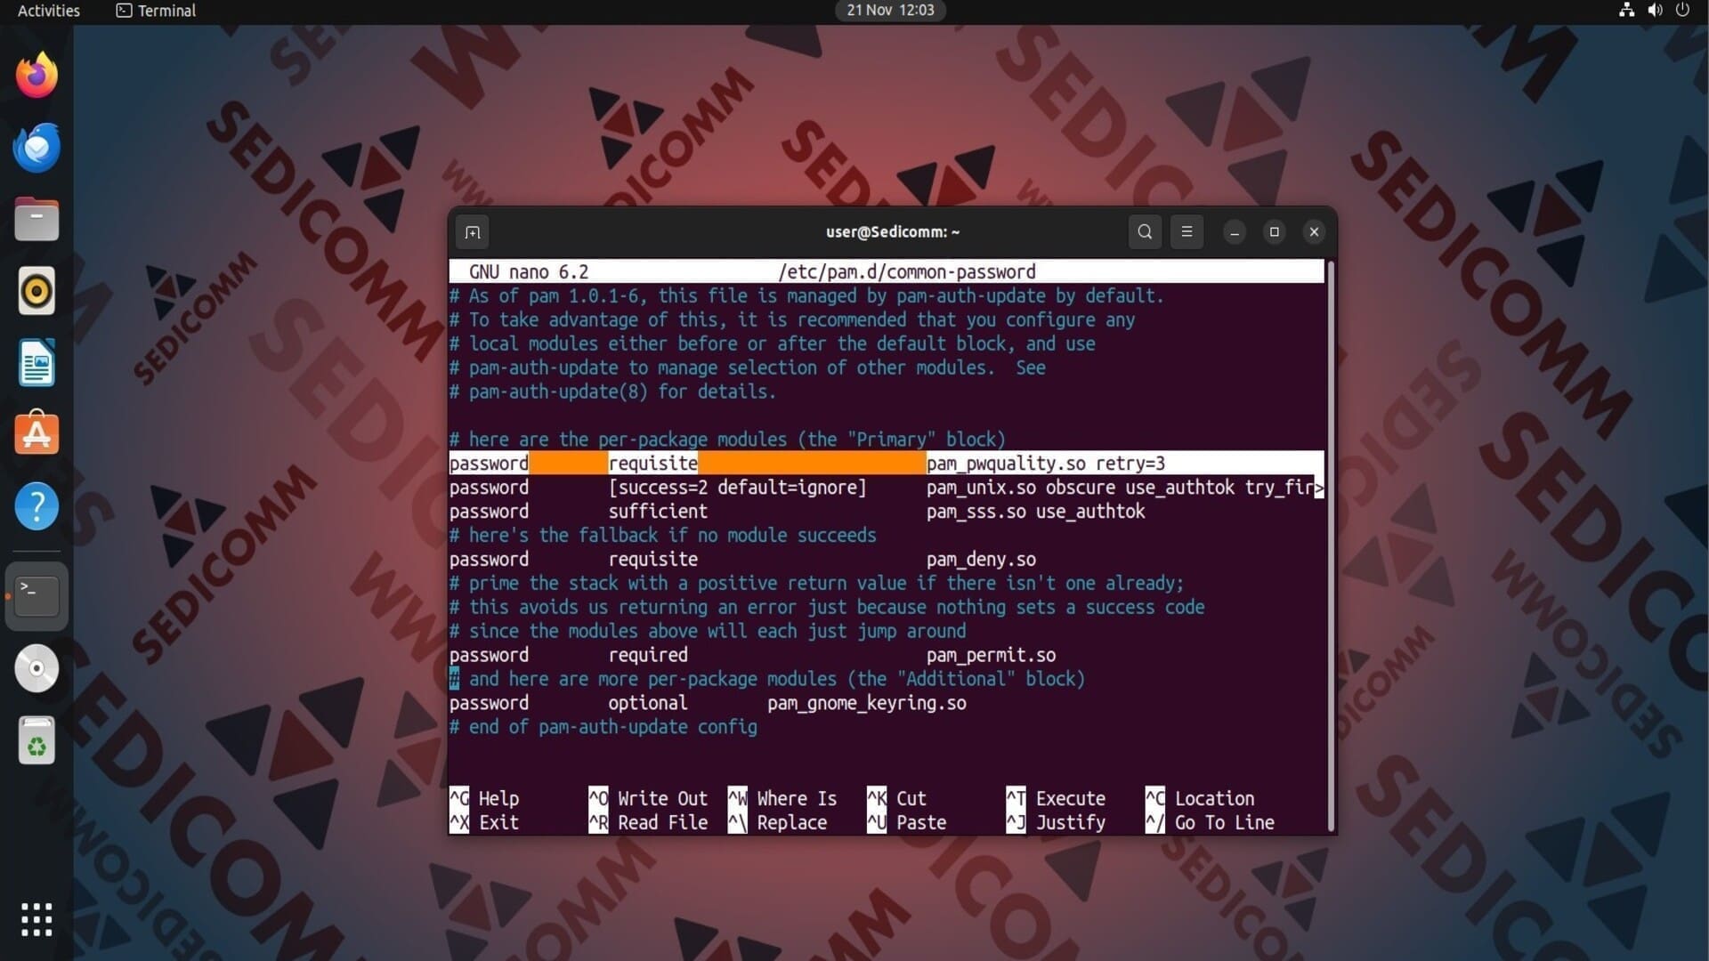The width and height of the screenshot is (1709, 961).
Task: Click the terminal search magnifier button
Action: click(x=1145, y=232)
